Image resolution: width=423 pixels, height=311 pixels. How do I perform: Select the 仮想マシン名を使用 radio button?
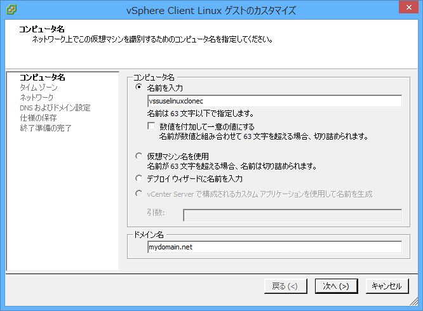(138, 155)
